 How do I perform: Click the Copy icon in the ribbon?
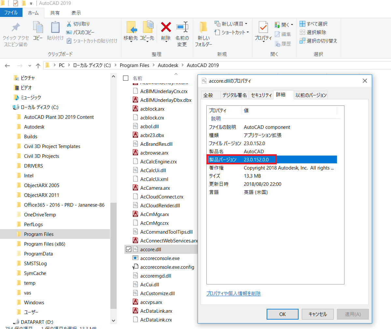(38, 27)
